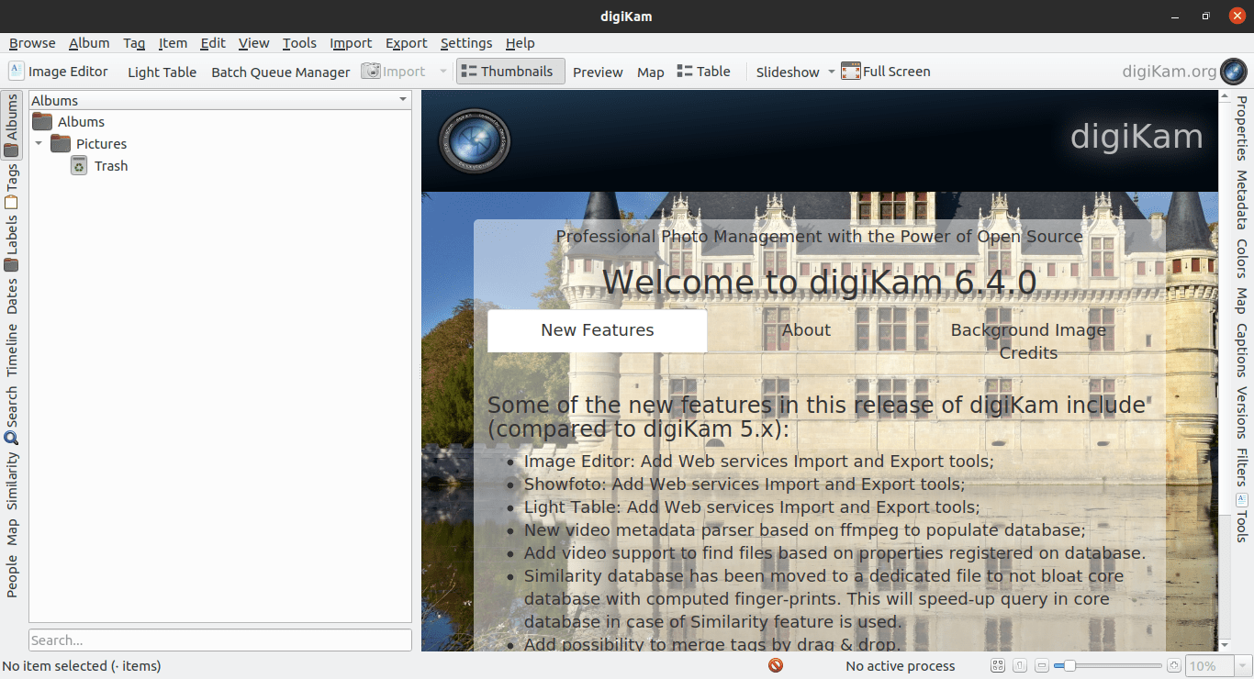Click the fit-to-window zoom icon in status bar
Screen dimensions: 1254x679
point(998,665)
